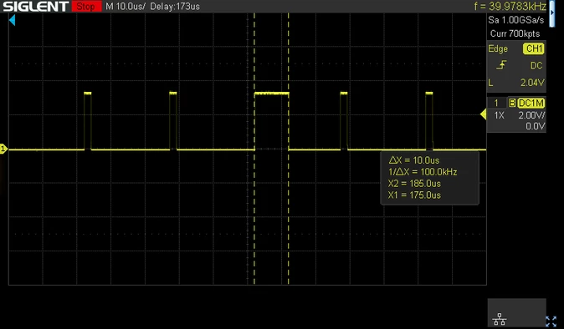
Task: Click the CH1 trigger source badge
Action: coord(534,48)
